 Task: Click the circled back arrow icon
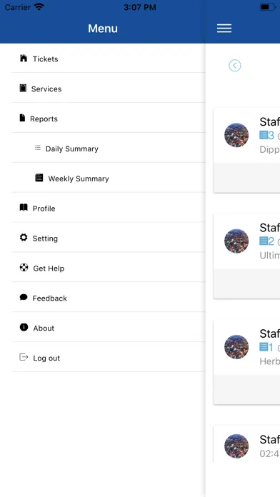(x=235, y=66)
